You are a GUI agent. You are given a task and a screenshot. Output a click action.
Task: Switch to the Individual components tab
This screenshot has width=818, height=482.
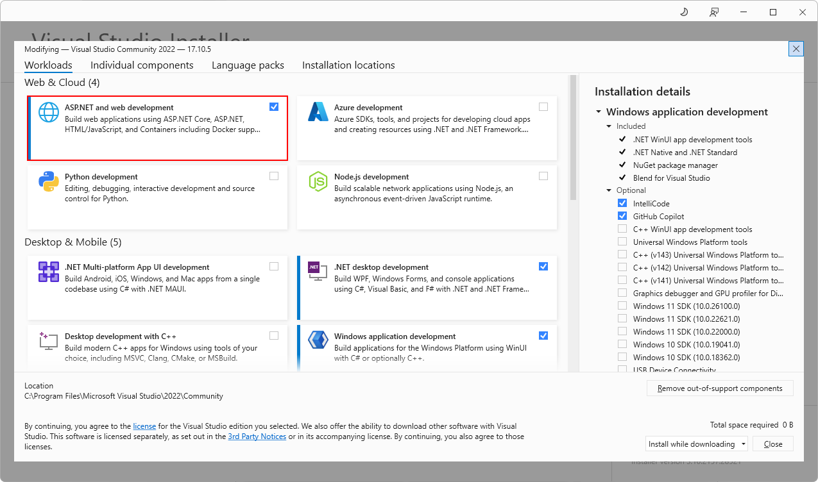tap(142, 65)
